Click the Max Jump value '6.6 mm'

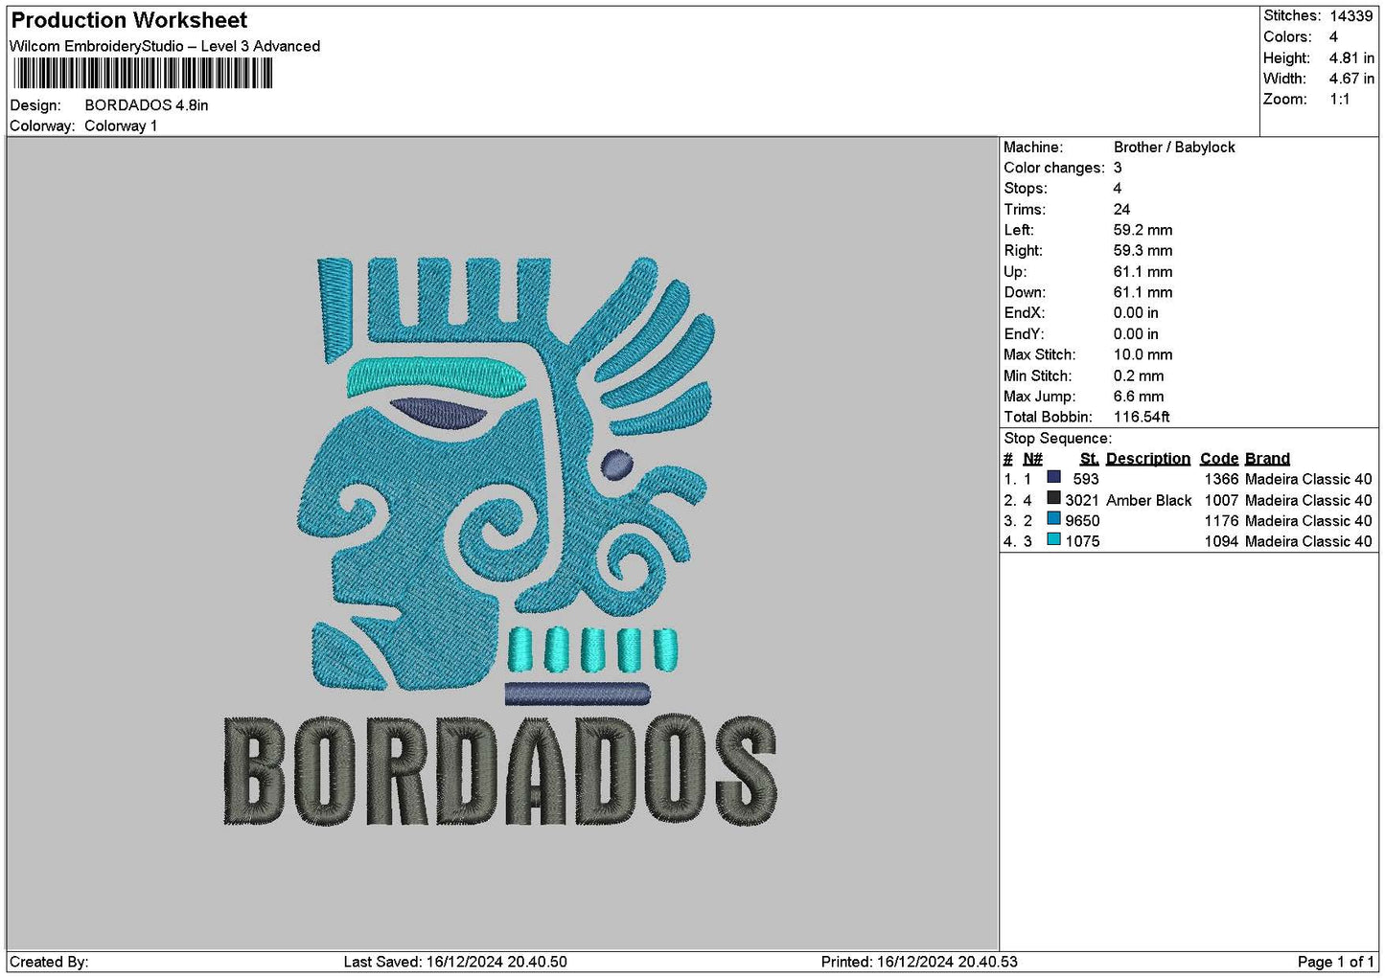1139,397
